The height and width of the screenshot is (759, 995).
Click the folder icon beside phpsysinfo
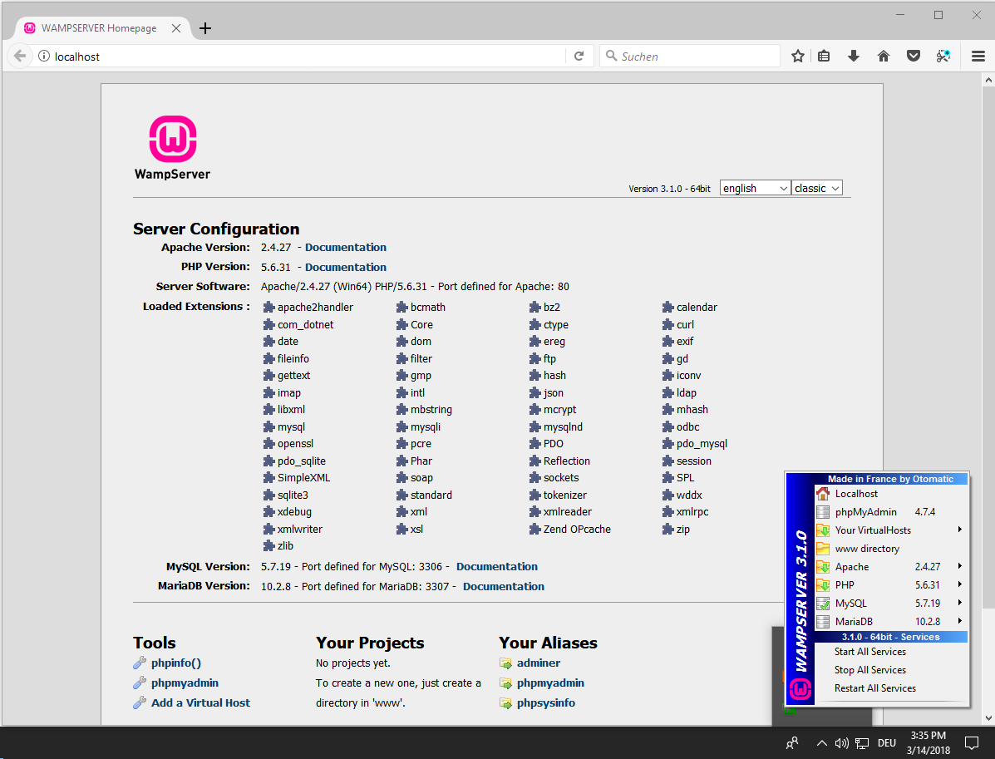tap(505, 703)
